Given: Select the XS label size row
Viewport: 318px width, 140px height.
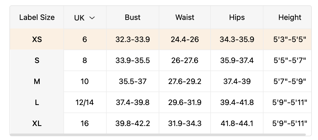Looking at the screenshot, I should tap(37, 40).
